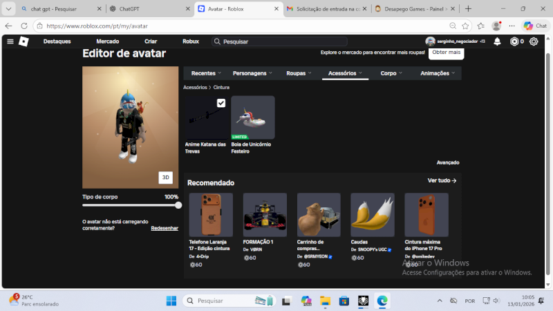
Task: Go to Destaques in Roblox navbar
Action: point(57,41)
